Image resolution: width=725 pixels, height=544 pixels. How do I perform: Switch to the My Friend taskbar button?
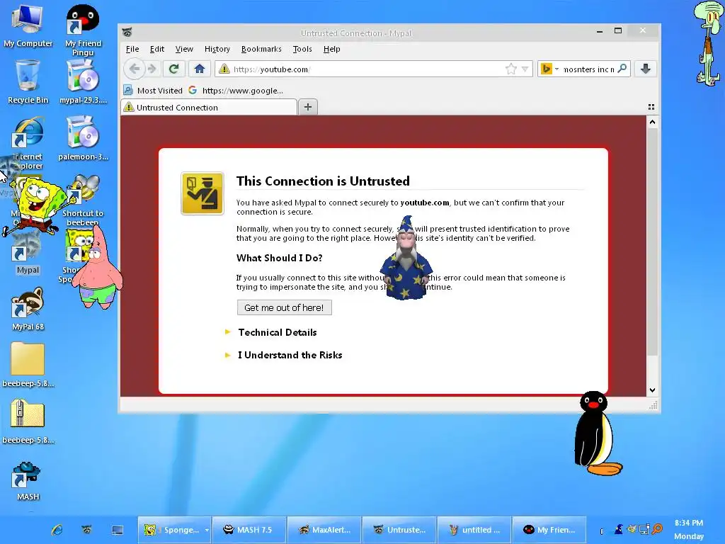tap(549, 530)
